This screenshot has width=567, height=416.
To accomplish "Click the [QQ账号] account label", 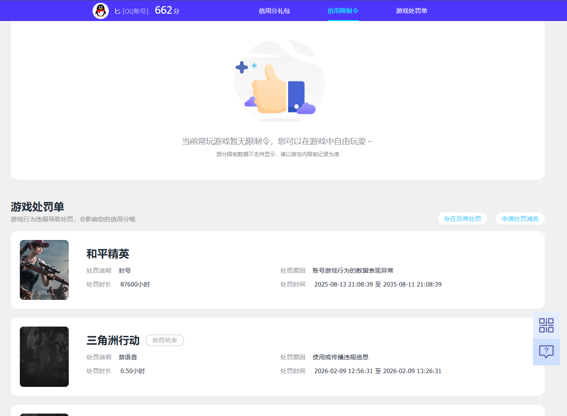I will pyautogui.click(x=136, y=11).
